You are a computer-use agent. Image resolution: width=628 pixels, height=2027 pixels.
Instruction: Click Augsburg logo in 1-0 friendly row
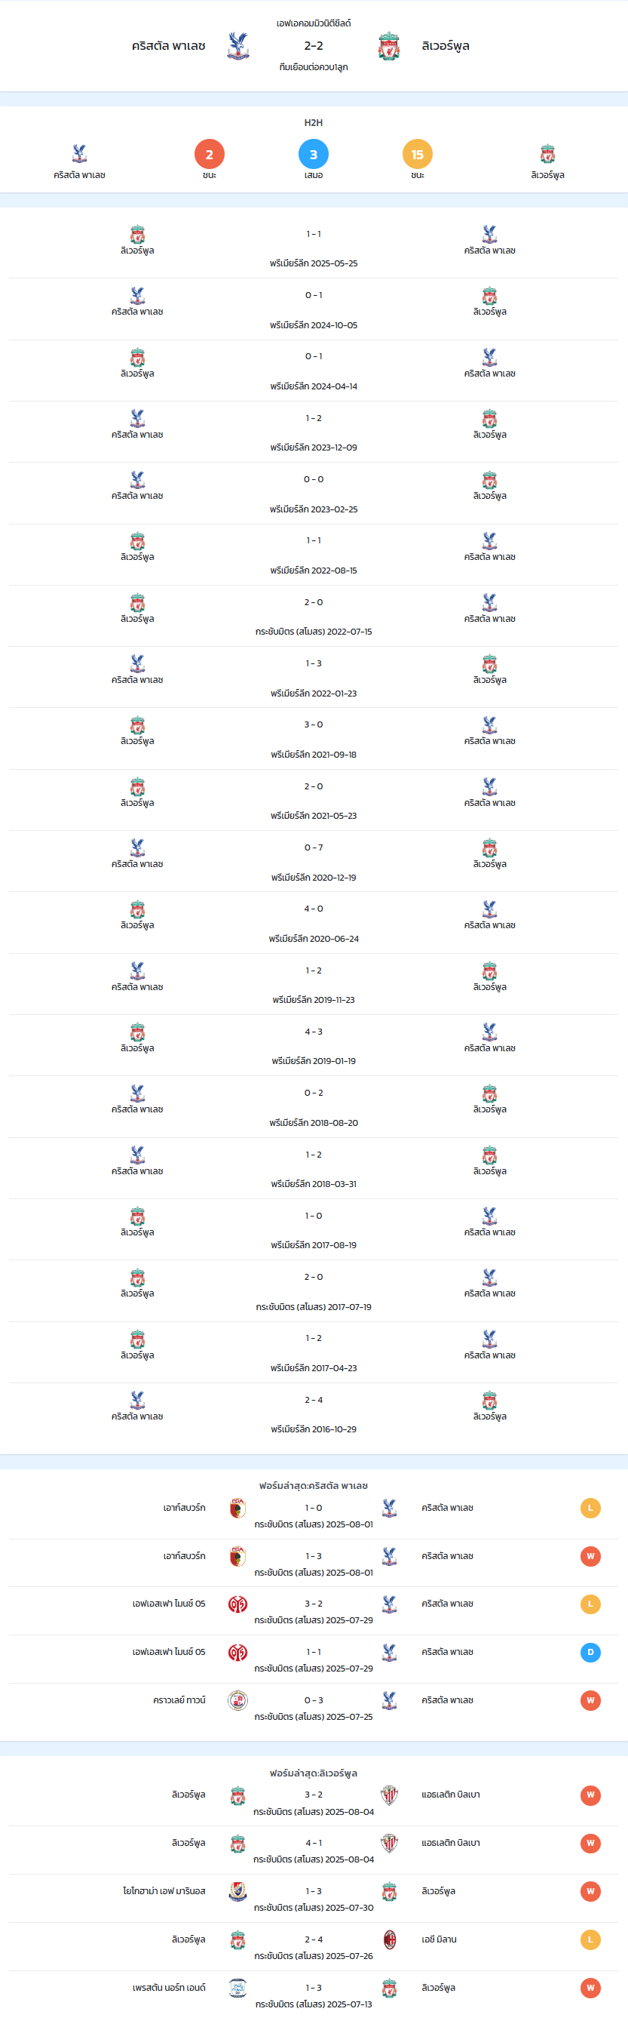[x=237, y=1508]
